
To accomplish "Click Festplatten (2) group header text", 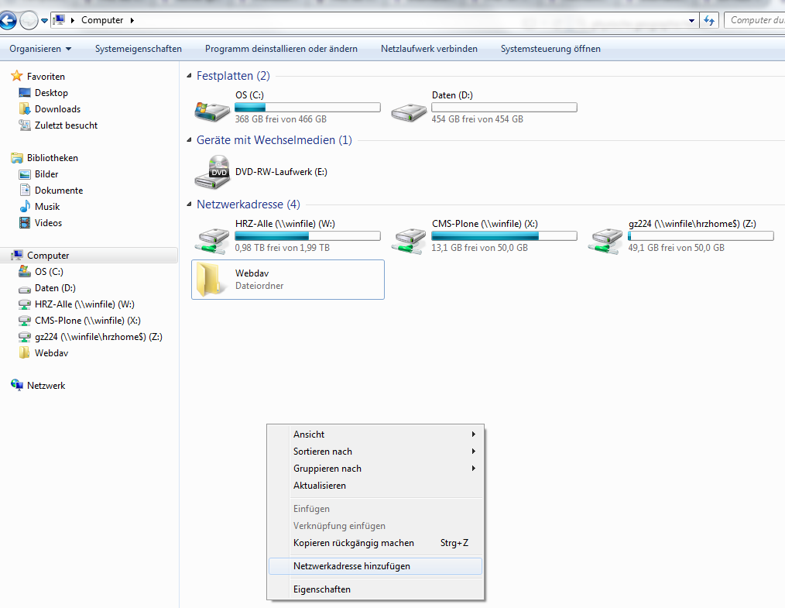I will coord(233,76).
